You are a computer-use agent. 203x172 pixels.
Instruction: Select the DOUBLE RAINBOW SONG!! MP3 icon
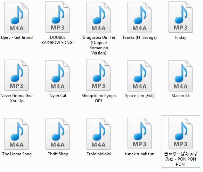tap(58, 17)
